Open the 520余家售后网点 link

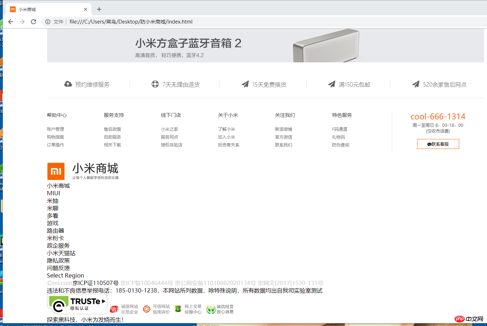click(x=445, y=84)
